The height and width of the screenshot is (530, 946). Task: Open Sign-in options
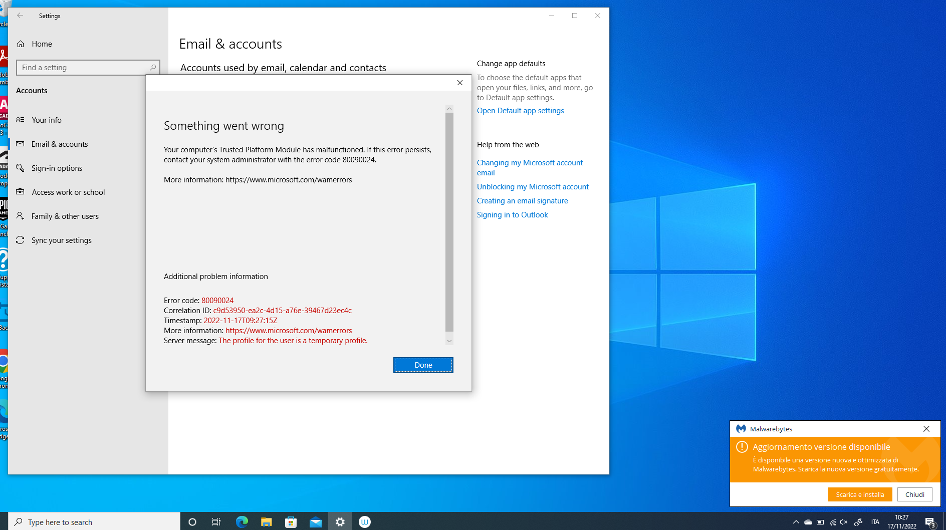57,168
